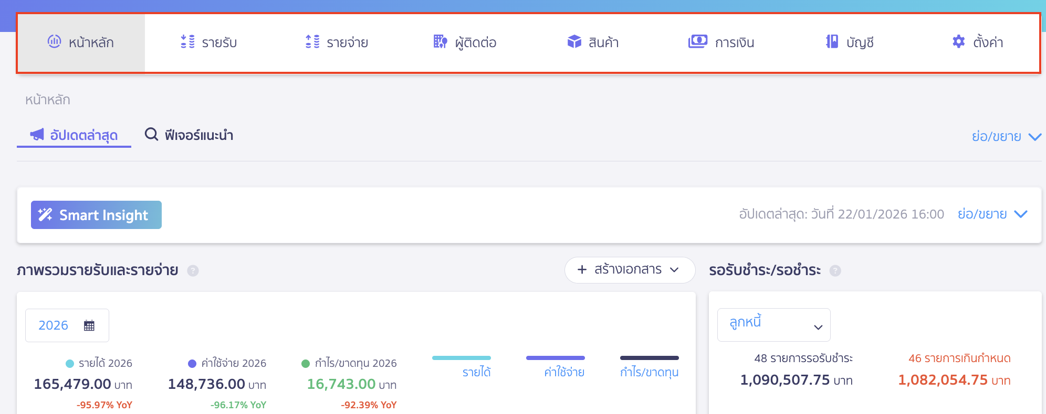This screenshot has width=1046, height=414.
Task: Click the รายรับ income coins icon
Action: coord(187,41)
